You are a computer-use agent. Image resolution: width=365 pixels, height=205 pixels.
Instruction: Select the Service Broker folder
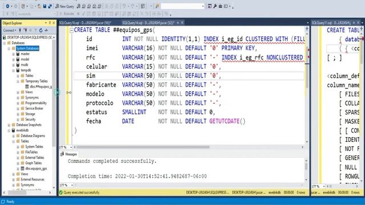(34, 109)
